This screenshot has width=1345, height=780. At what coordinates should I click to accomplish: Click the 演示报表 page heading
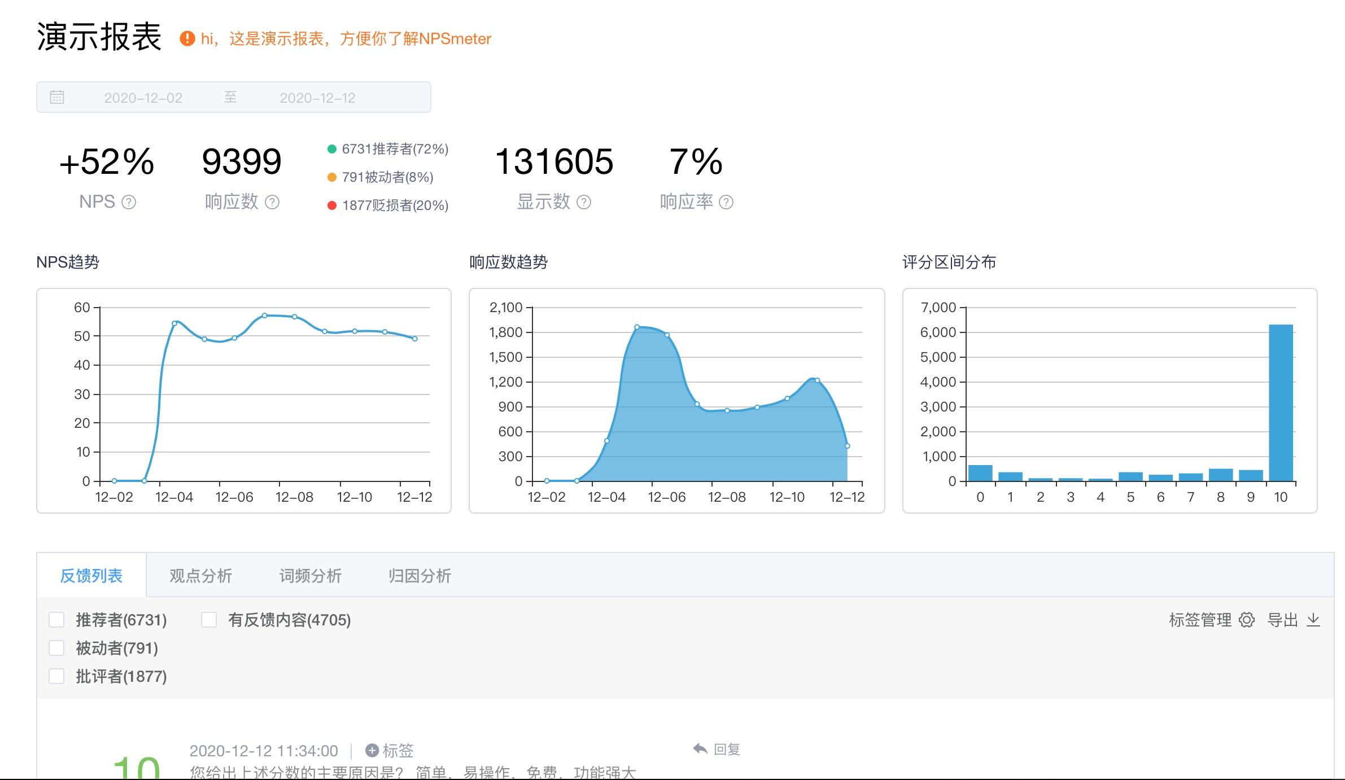tap(99, 37)
